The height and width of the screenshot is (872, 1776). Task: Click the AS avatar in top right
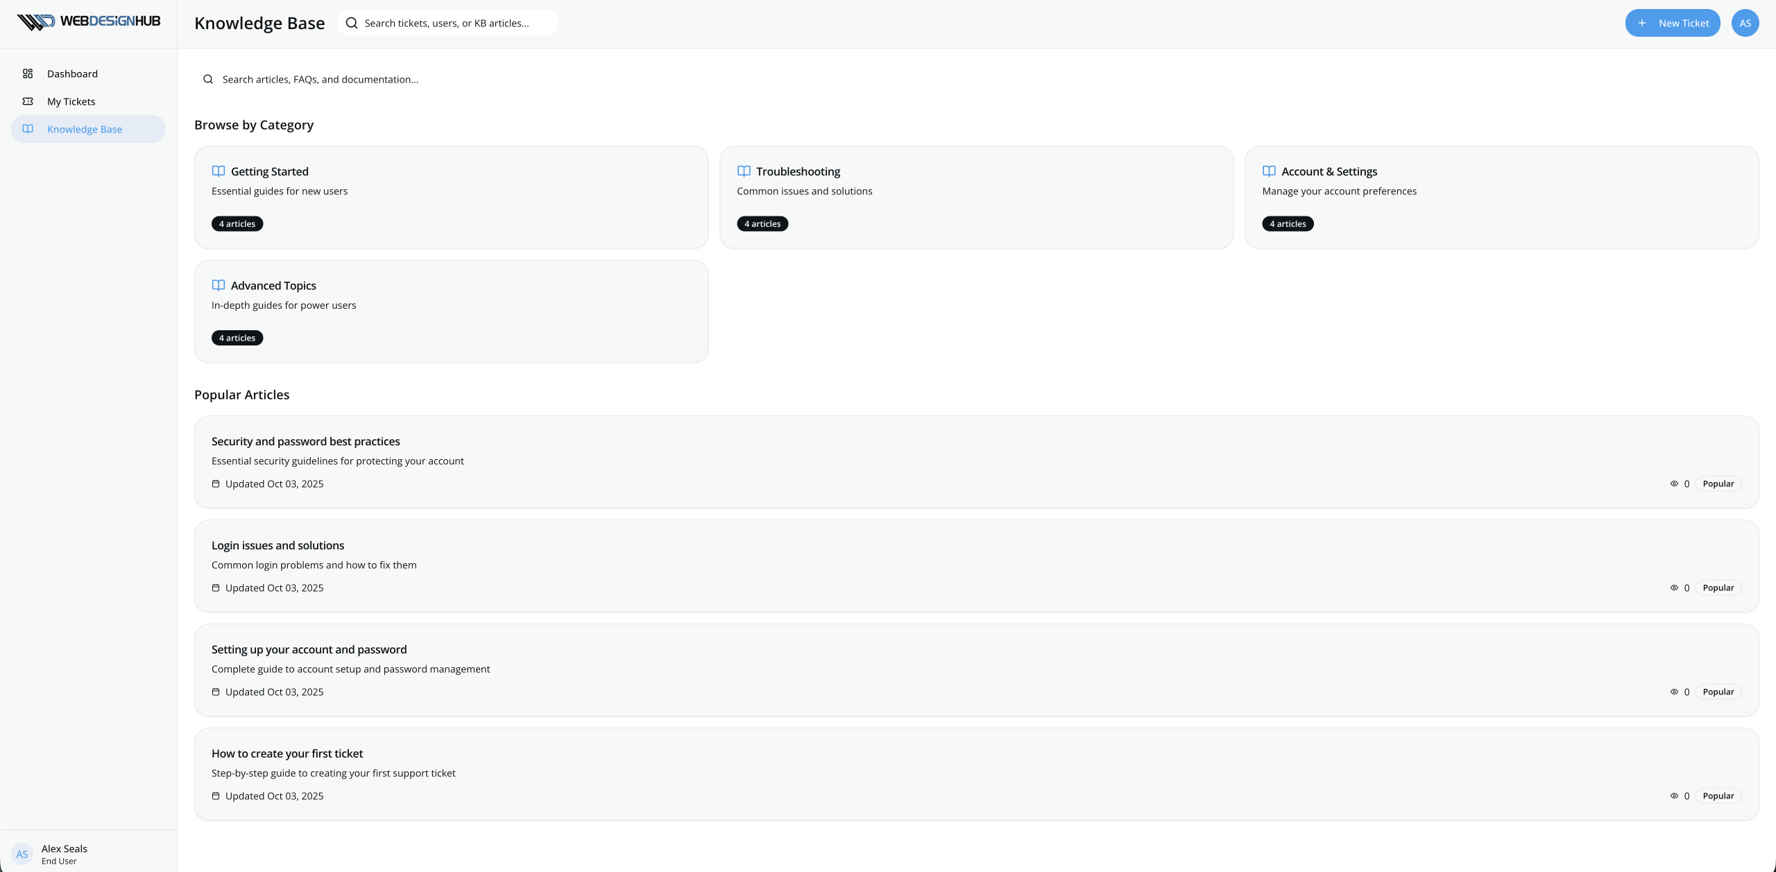pyautogui.click(x=1745, y=23)
